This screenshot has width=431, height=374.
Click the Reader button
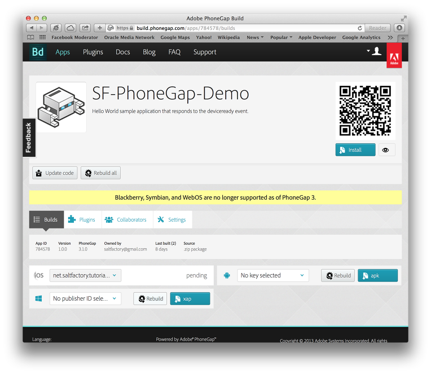pyautogui.click(x=377, y=28)
